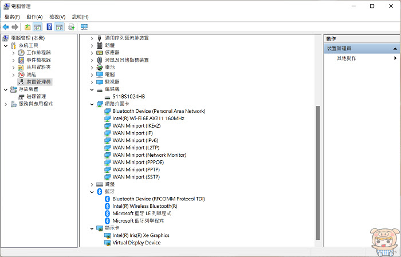This screenshot has height=257, width=401.
Task: Open the 動作(A) menu
Action: tap(34, 17)
